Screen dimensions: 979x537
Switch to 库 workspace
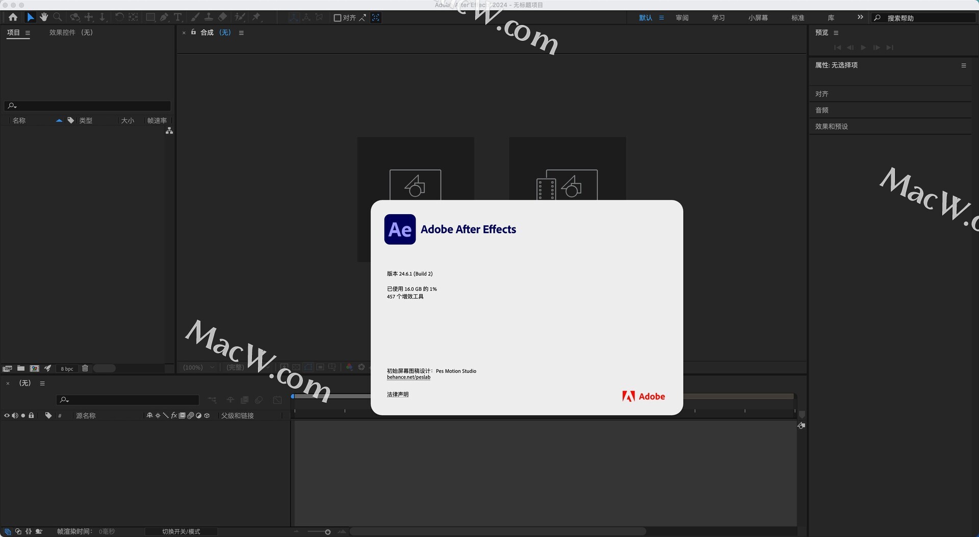pos(831,18)
